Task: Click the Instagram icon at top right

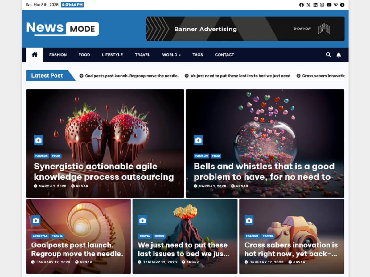Action: 322,5
